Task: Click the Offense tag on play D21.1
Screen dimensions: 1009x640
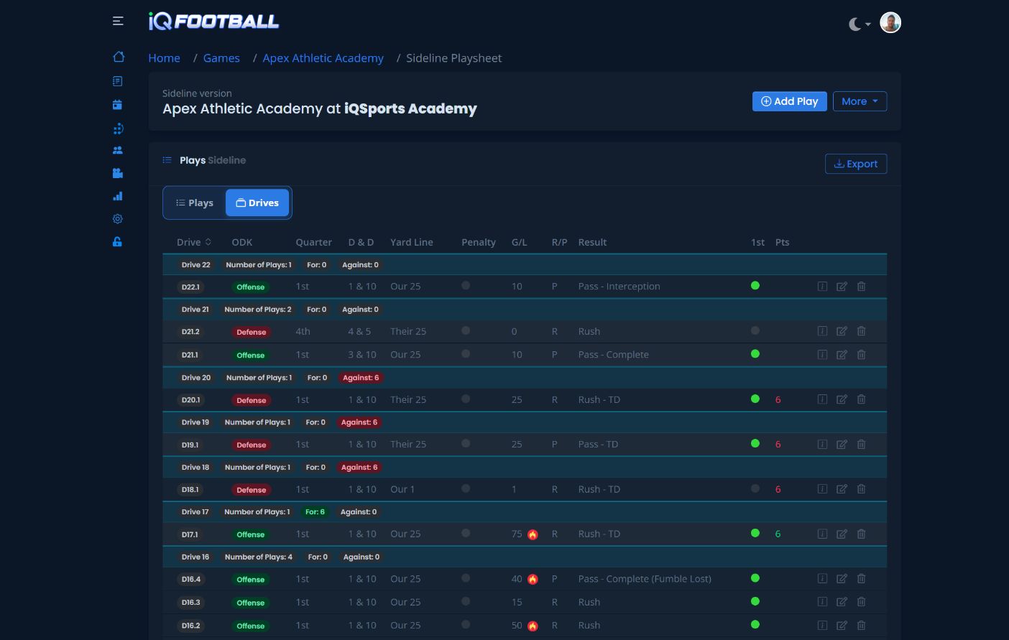Action: (251, 356)
